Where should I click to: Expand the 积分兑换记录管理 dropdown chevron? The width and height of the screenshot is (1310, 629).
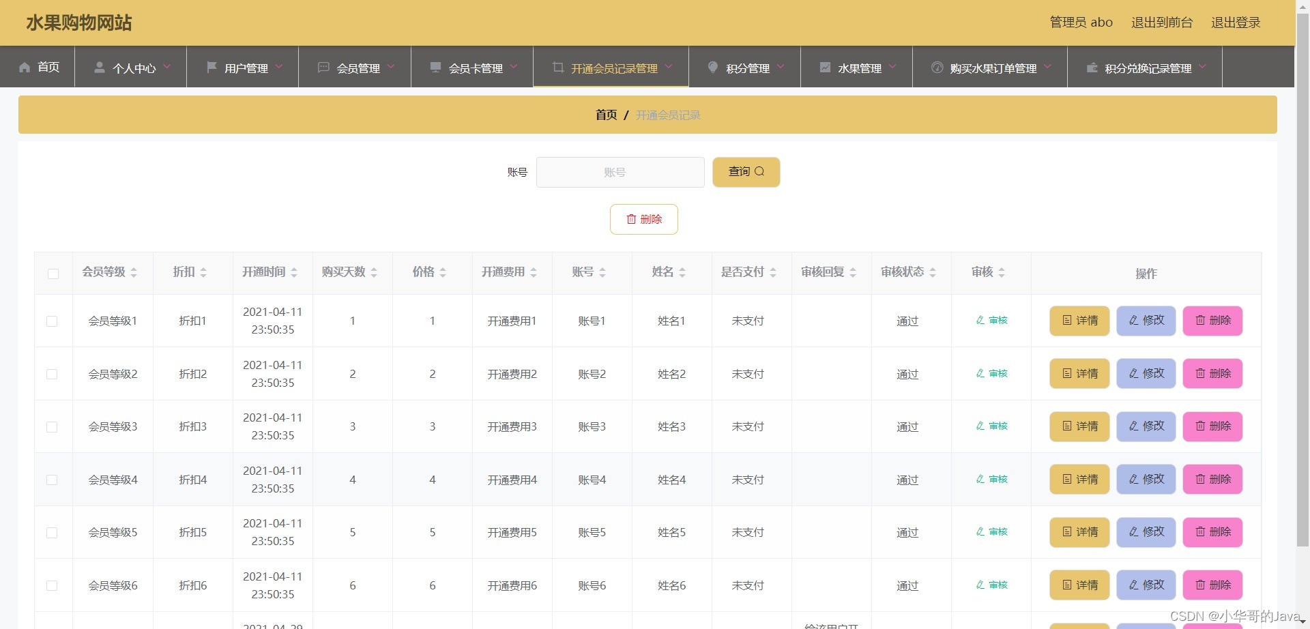click(x=1202, y=66)
